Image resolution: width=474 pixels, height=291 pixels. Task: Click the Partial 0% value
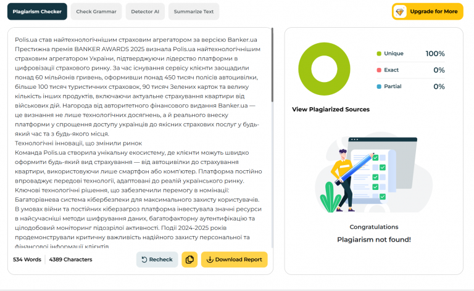[x=439, y=87]
